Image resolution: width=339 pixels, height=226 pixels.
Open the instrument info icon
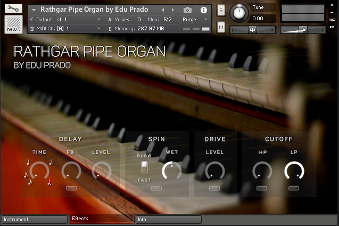click(203, 10)
